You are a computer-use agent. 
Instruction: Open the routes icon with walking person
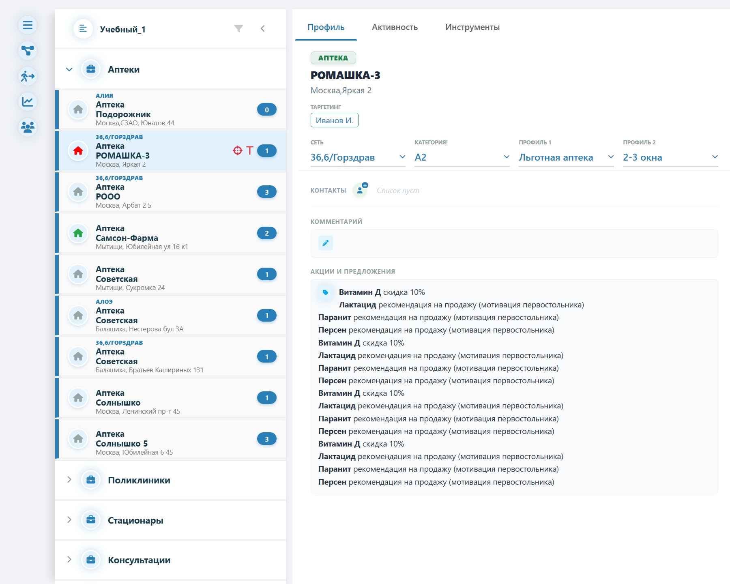click(27, 76)
